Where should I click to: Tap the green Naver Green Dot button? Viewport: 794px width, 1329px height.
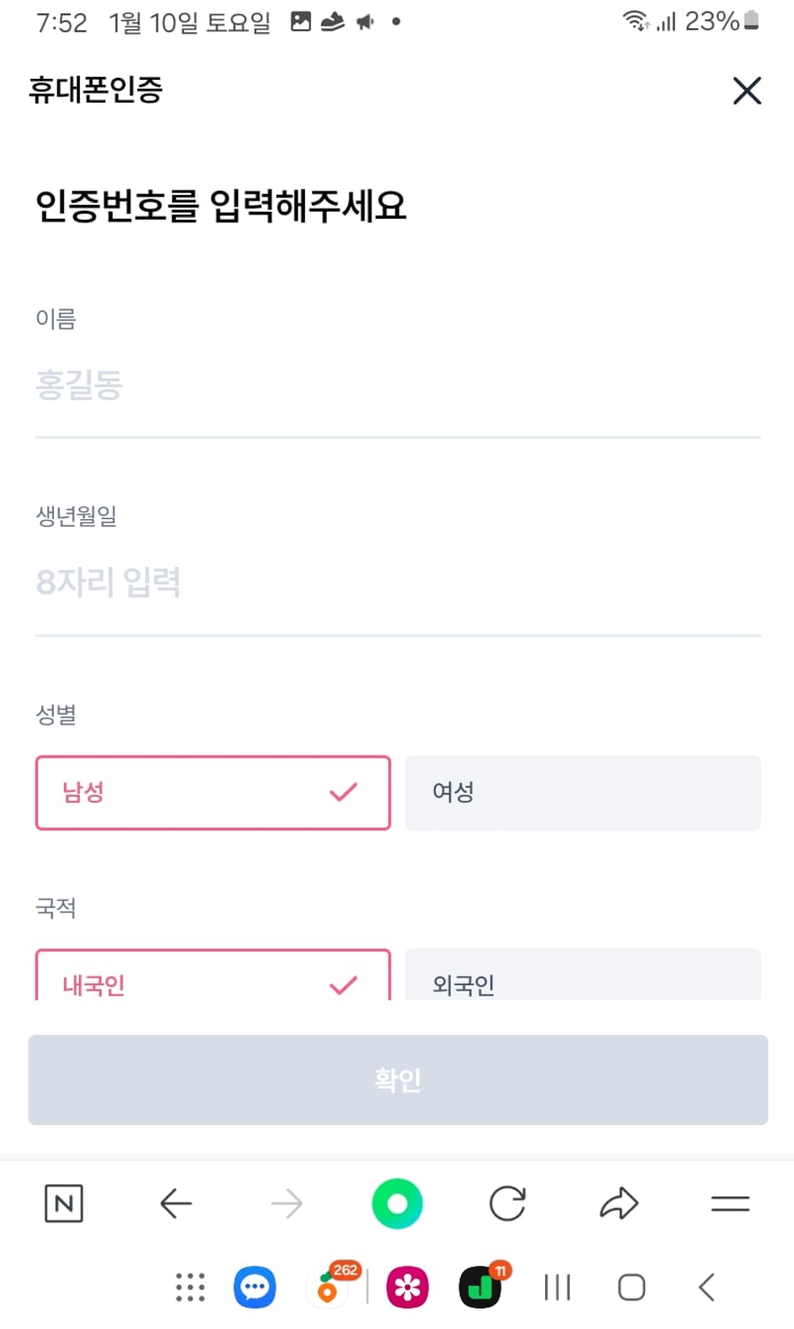397,1203
